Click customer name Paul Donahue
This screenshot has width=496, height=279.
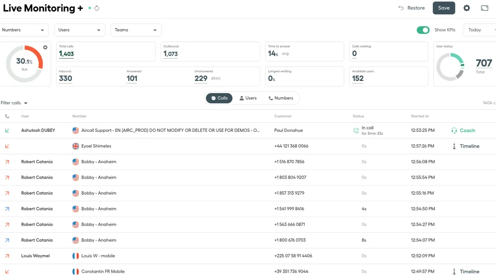coord(289,130)
